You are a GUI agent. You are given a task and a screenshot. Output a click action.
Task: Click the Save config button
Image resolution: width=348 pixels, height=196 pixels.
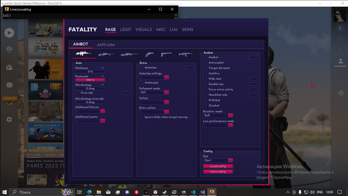[218, 171]
